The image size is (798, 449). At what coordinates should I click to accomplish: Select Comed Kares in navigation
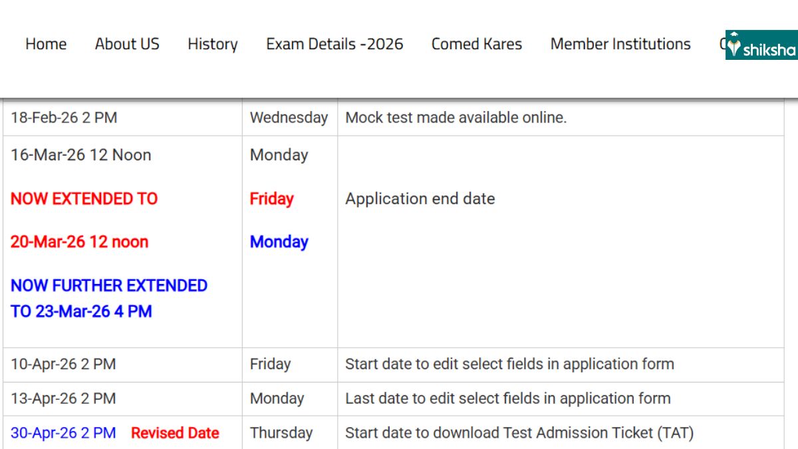476,44
